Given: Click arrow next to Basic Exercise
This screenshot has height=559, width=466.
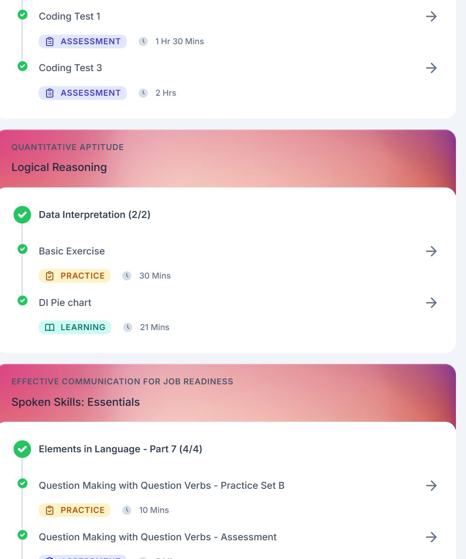Looking at the screenshot, I should [x=431, y=251].
